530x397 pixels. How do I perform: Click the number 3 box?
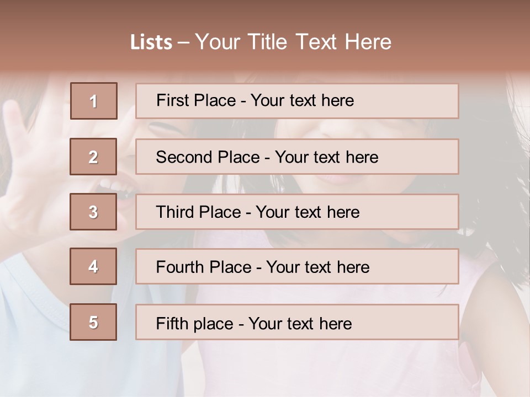93,212
